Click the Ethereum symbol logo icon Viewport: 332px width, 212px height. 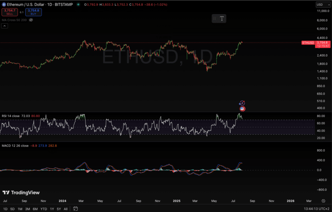pos(4,4)
